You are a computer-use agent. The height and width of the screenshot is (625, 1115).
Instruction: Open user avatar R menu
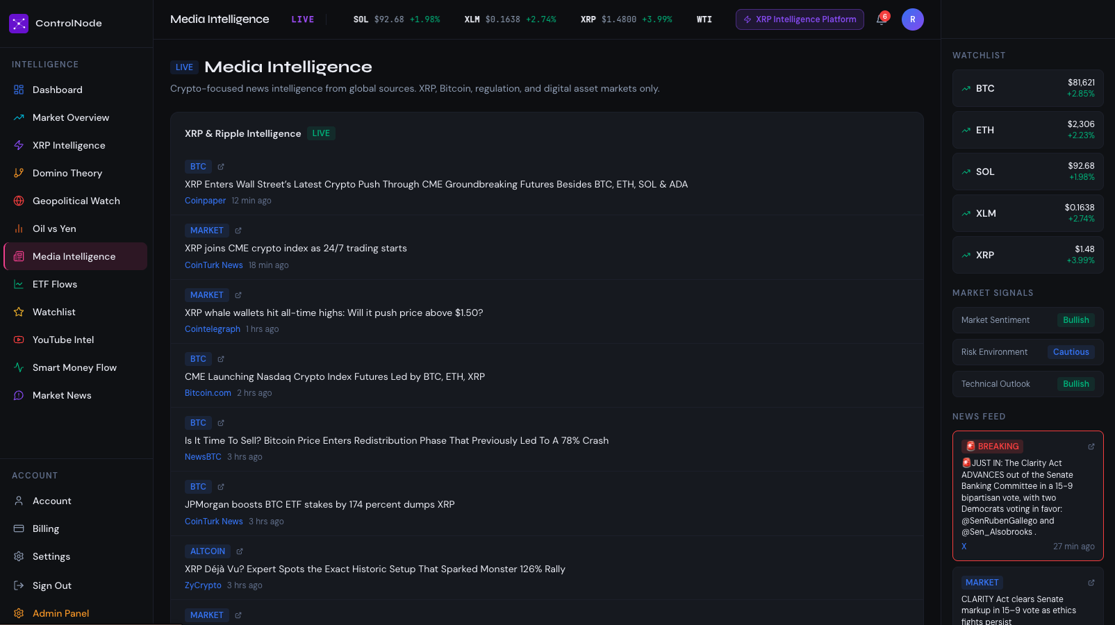(x=913, y=19)
